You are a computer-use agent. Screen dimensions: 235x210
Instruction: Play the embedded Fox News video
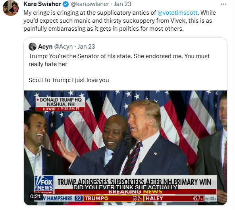pyautogui.click(x=125, y=148)
